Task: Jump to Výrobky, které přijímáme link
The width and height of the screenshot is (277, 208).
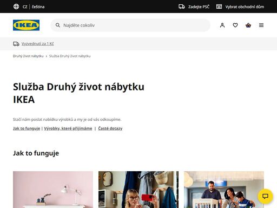Action: click(68, 128)
